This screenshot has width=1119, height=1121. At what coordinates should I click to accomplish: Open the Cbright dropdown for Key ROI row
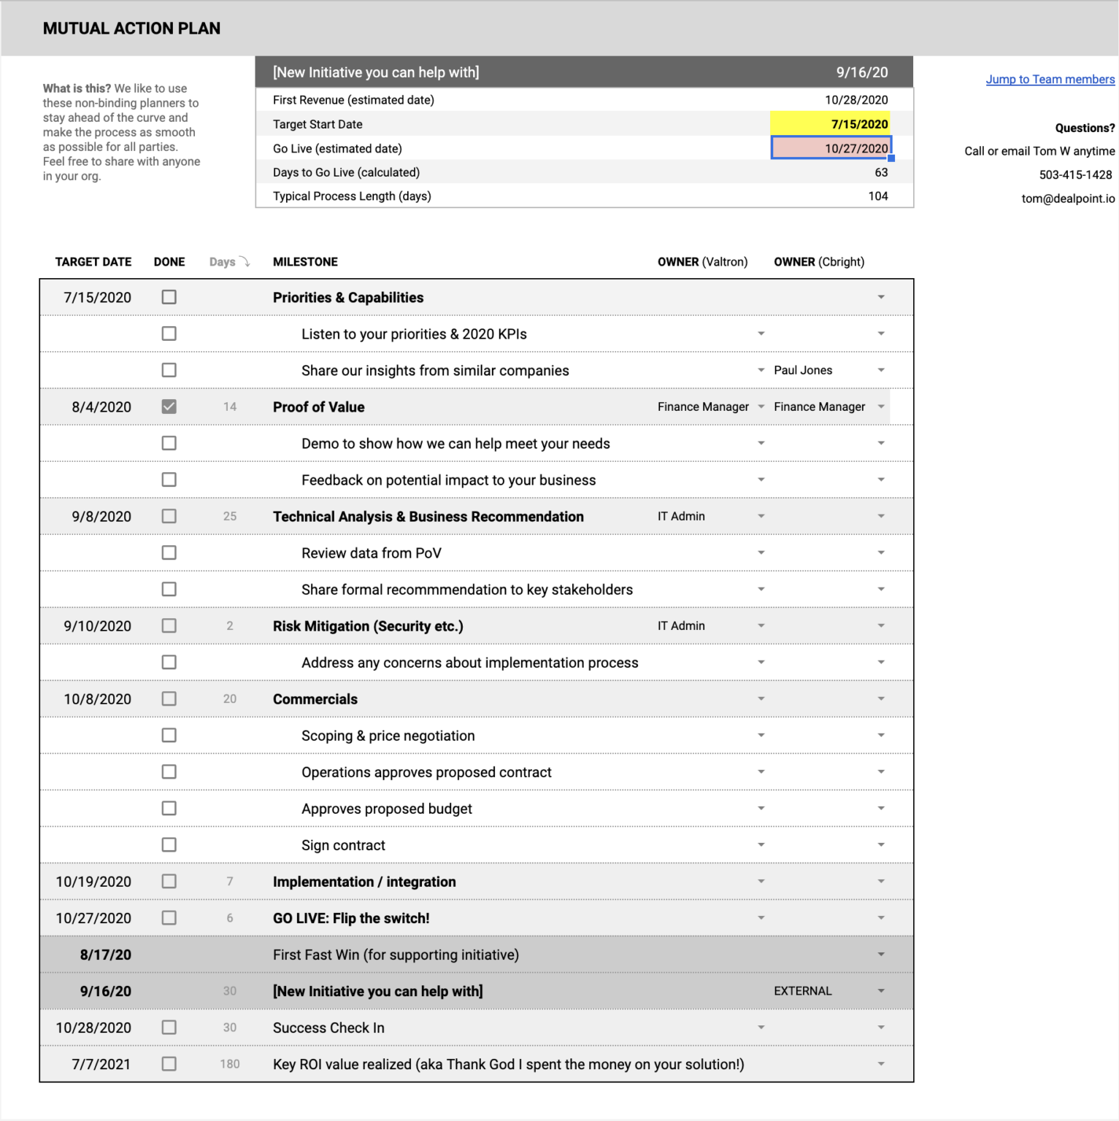pos(881,1064)
